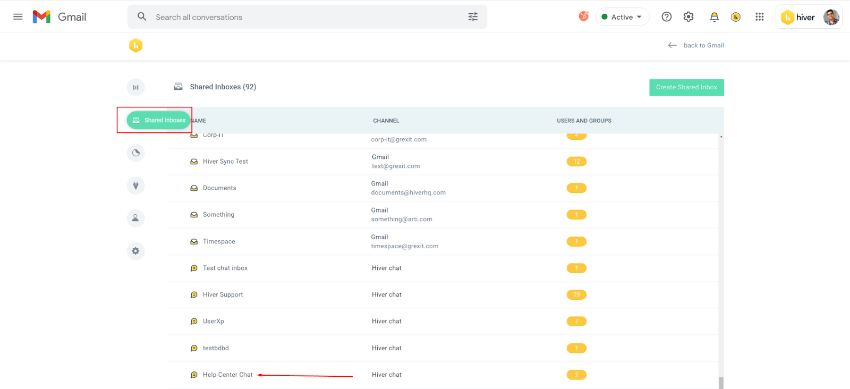Click the Hiver hexagon icon in header
Image resolution: width=850 pixels, height=389 pixels.
tap(736, 17)
